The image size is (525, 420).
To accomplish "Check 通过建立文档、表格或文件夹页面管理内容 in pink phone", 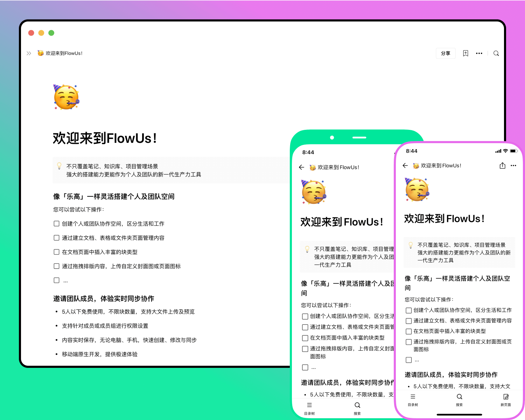I will 408,321.
